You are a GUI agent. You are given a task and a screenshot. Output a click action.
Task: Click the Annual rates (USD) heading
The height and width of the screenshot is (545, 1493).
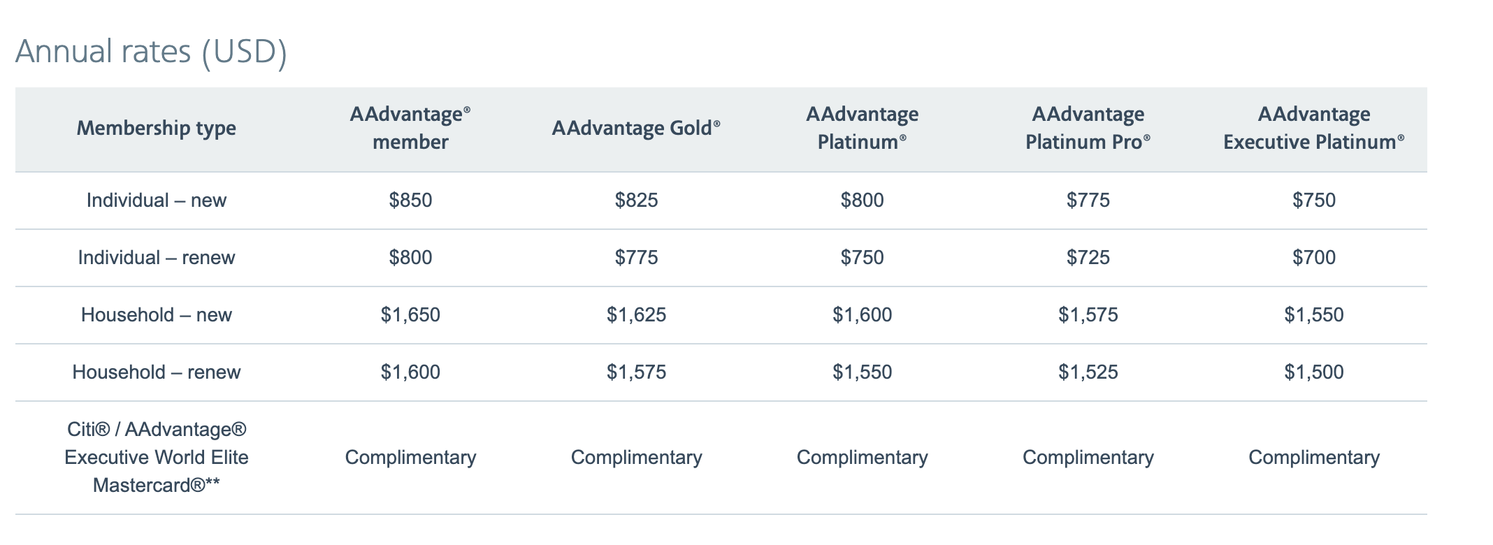[151, 52]
